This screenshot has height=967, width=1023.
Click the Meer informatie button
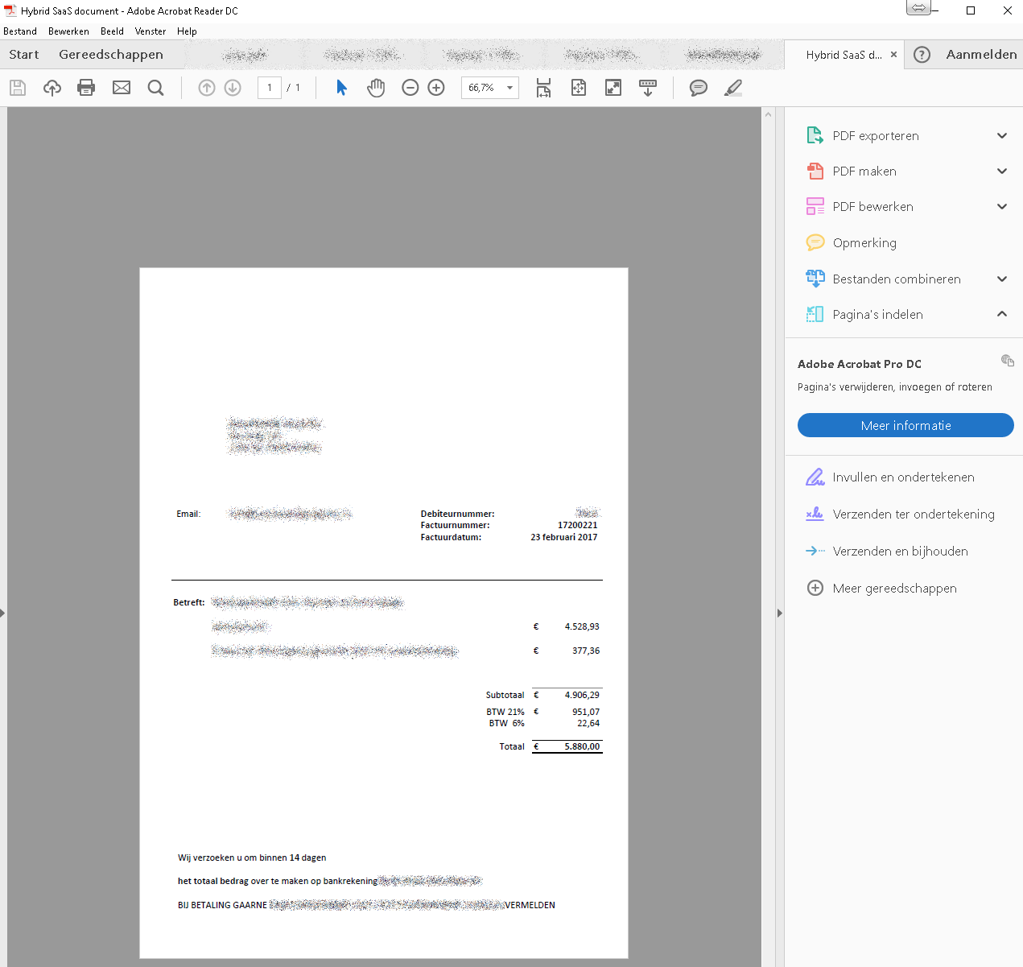(905, 425)
